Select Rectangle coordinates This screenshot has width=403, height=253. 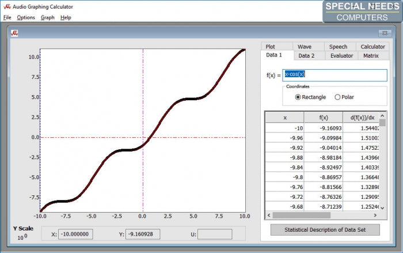pos(298,97)
